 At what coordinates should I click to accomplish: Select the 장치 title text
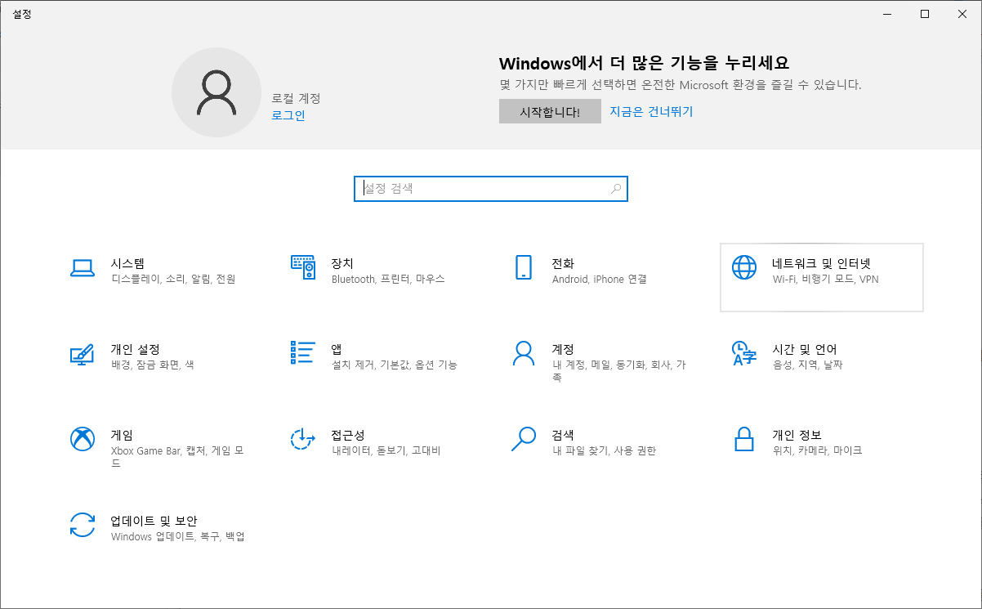(x=342, y=263)
